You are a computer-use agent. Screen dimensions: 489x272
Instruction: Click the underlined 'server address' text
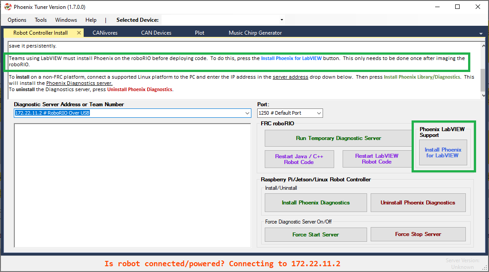pyautogui.click(x=291, y=77)
